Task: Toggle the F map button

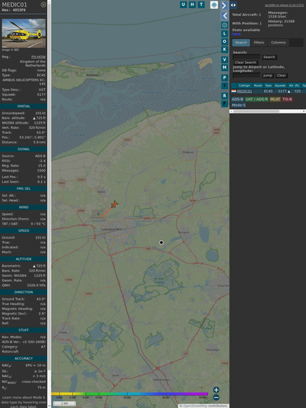Action: click(224, 104)
